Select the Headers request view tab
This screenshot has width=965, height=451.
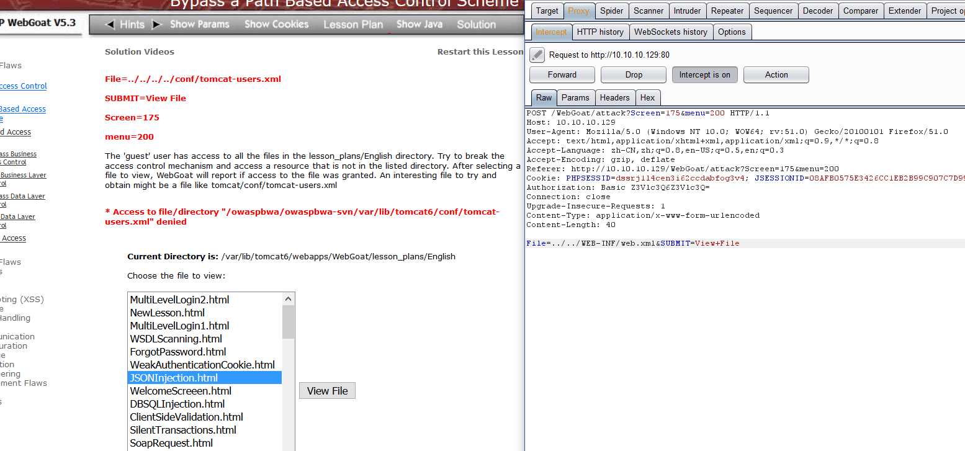point(614,97)
